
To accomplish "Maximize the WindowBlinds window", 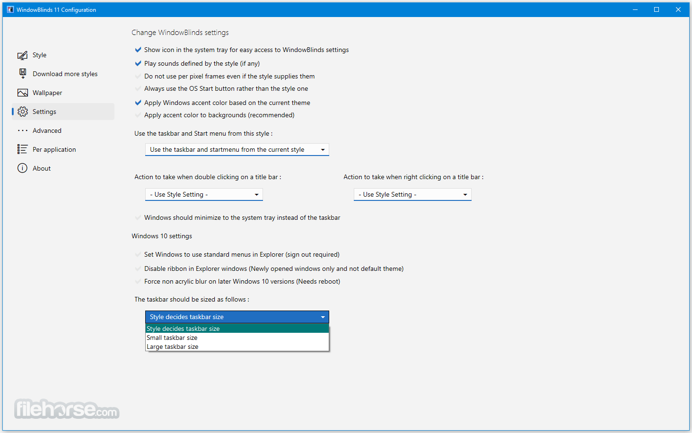I will [657, 9].
